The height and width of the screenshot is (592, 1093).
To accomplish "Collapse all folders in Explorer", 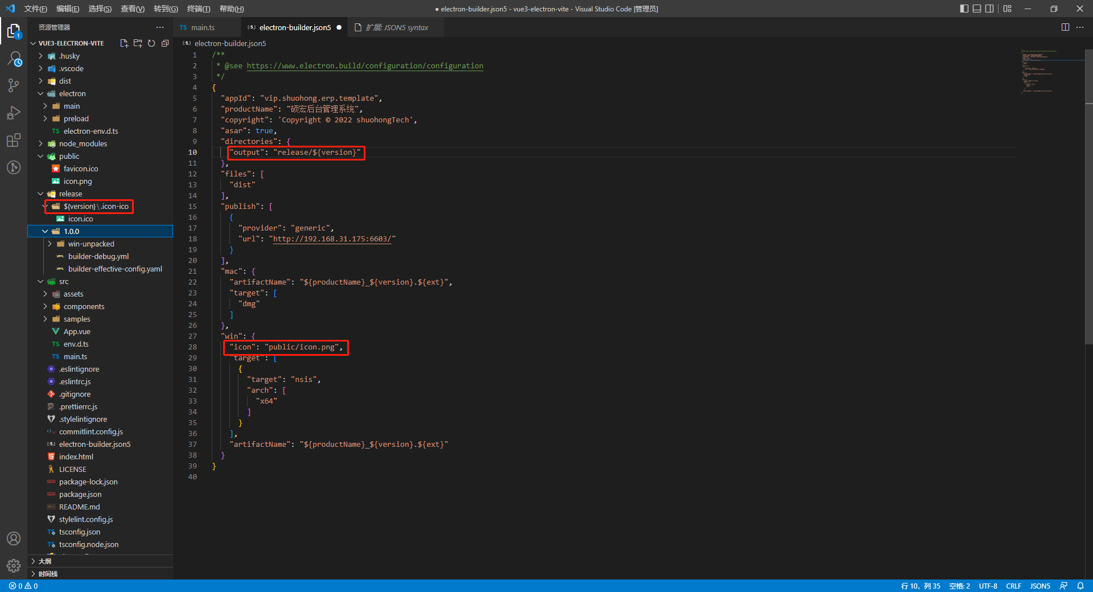I will (165, 43).
